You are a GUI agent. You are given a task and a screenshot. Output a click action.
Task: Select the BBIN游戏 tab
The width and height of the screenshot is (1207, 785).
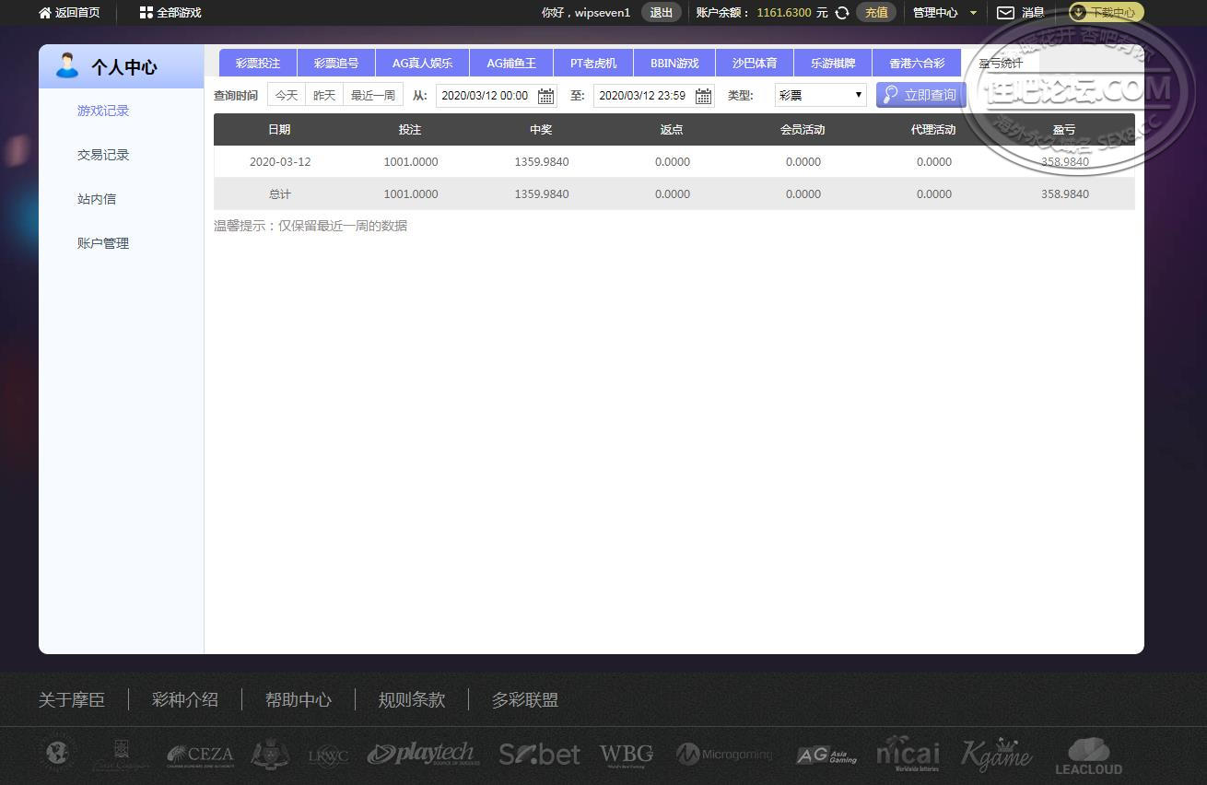tap(674, 64)
